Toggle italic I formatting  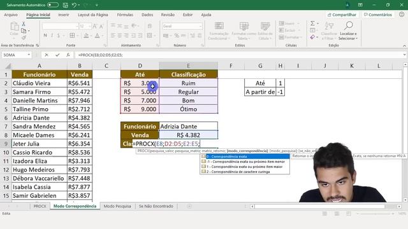point(52,36)
